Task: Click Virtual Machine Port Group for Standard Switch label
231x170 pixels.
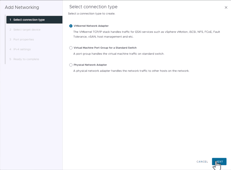Action: pyautogui.click(x=105, y=48)
